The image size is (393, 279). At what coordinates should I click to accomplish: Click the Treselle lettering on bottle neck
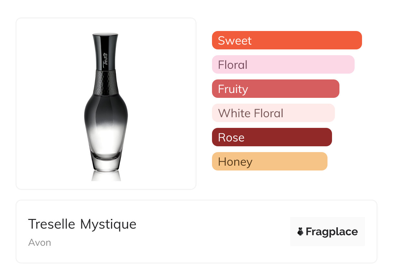pos(105,60)
